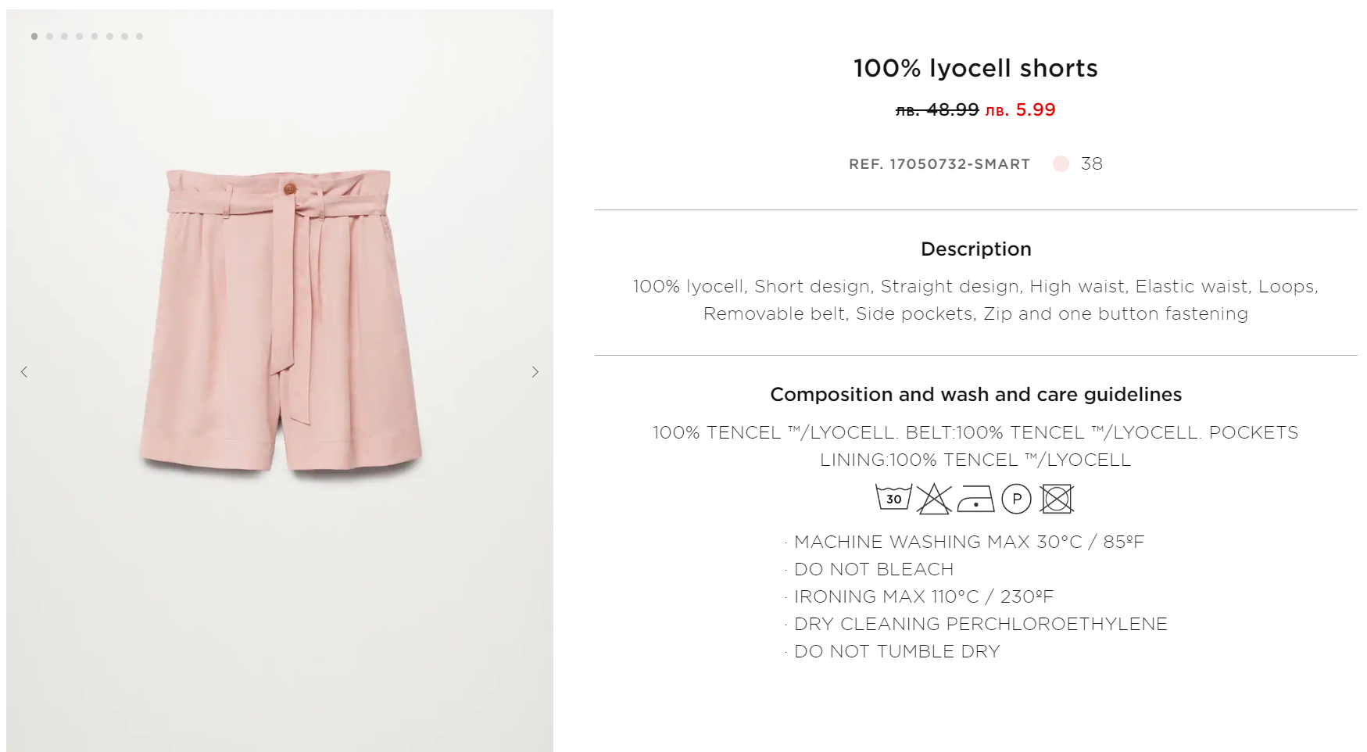Jump to the second carousel image dot

tap(49, 37)
